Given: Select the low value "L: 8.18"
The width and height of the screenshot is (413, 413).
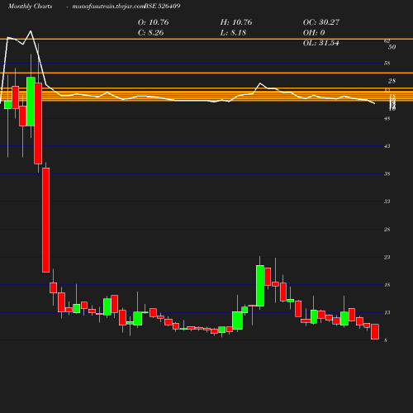Looking at the screenshot, I should 233,32.
